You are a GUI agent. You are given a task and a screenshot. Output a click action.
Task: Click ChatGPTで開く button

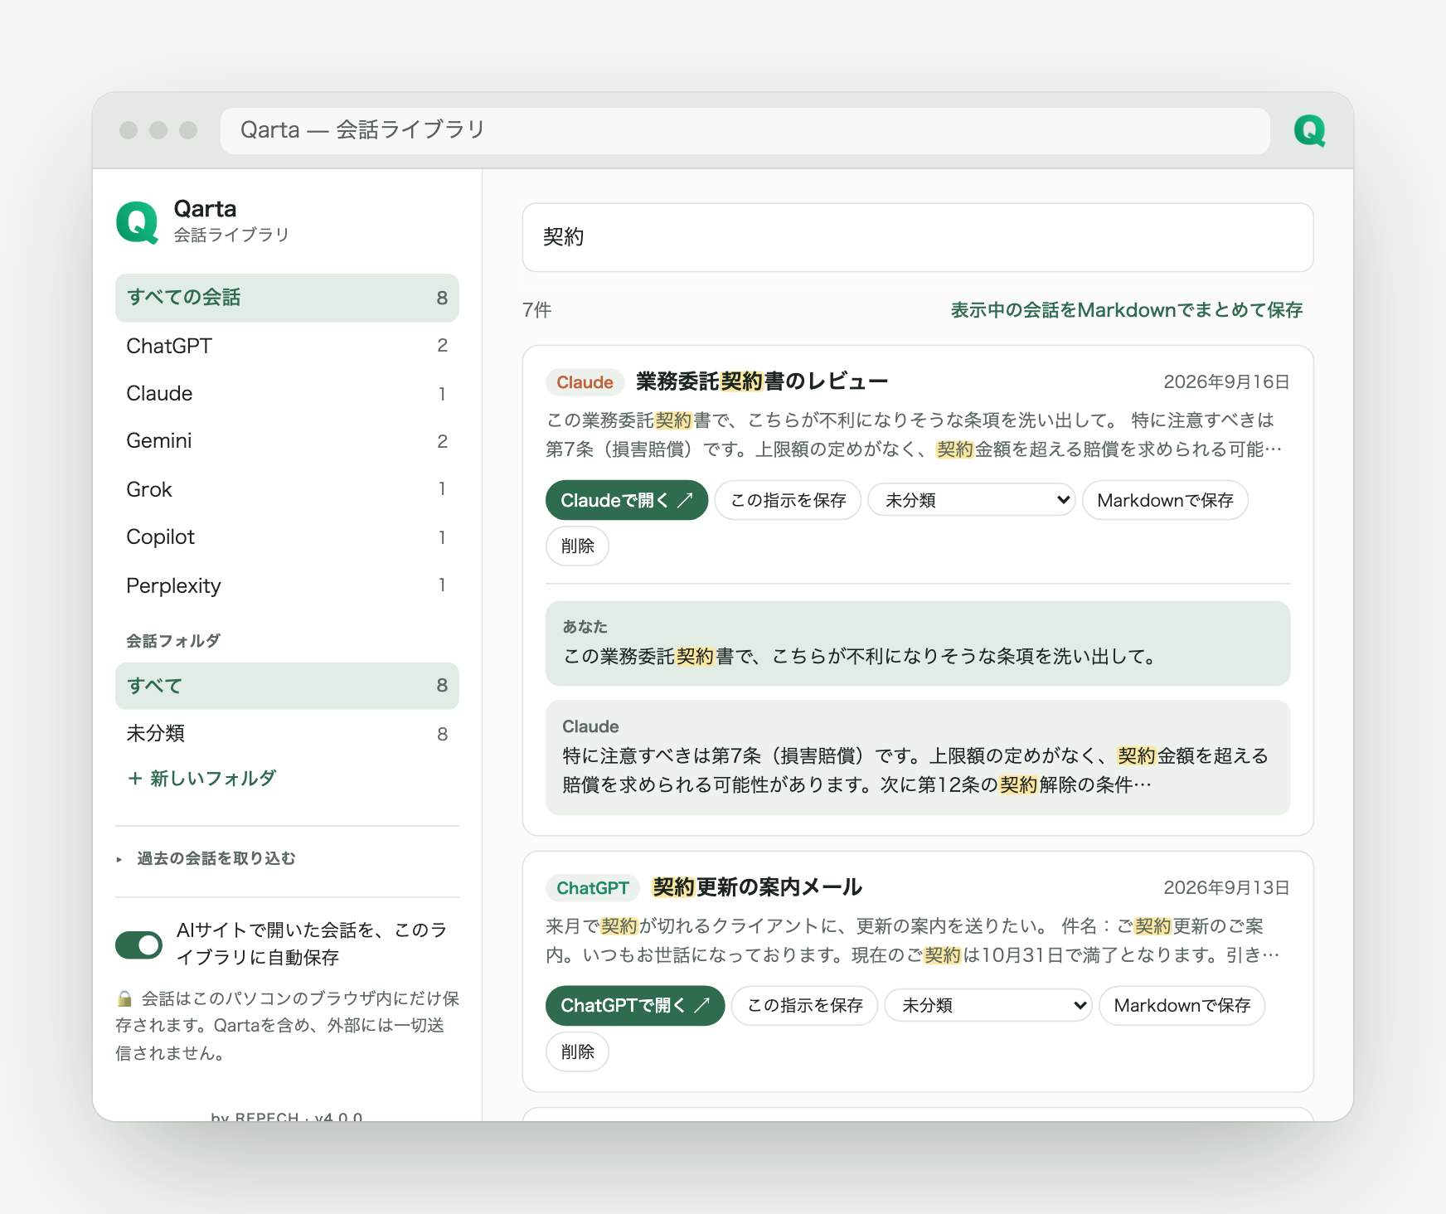pos(635,1005)
